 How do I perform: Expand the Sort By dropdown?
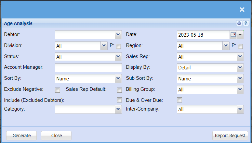[x=118, y=78]
